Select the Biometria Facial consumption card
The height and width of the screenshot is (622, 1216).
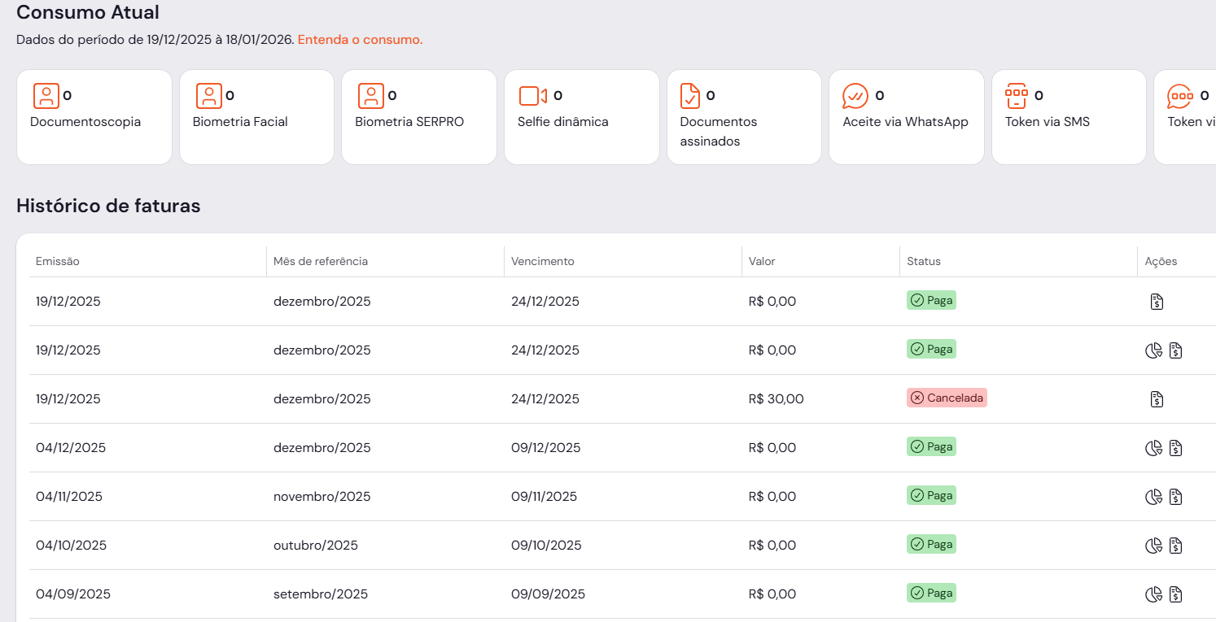pyautogui.click(x=256, y=117)
